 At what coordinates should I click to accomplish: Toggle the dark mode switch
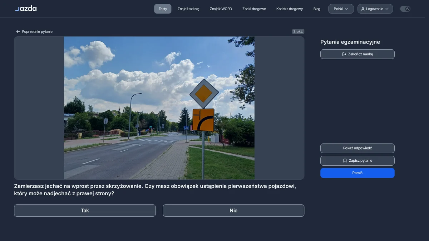click(405, 9)
